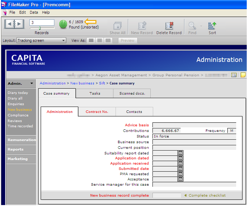Click the yellow note icon in breadcrumb bar
247x206 pixels.
pos(243,75)
